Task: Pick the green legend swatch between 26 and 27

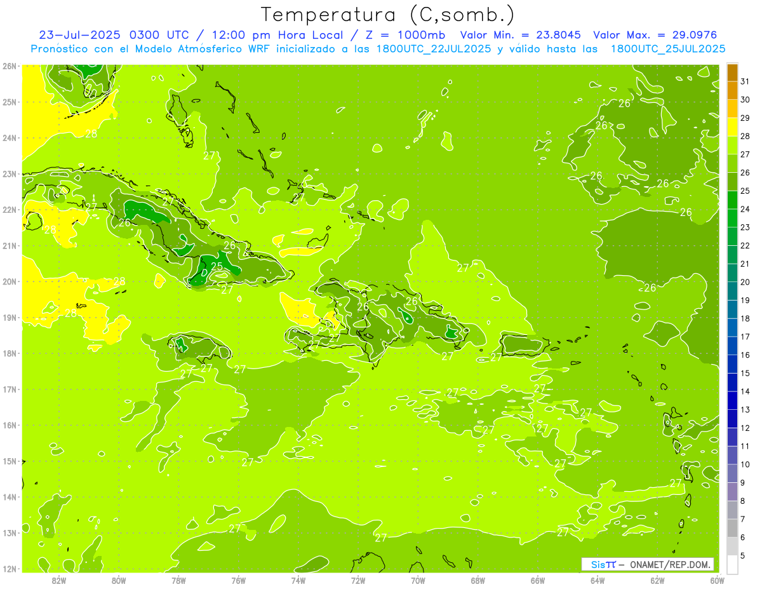Action: (x=733, y=163)
